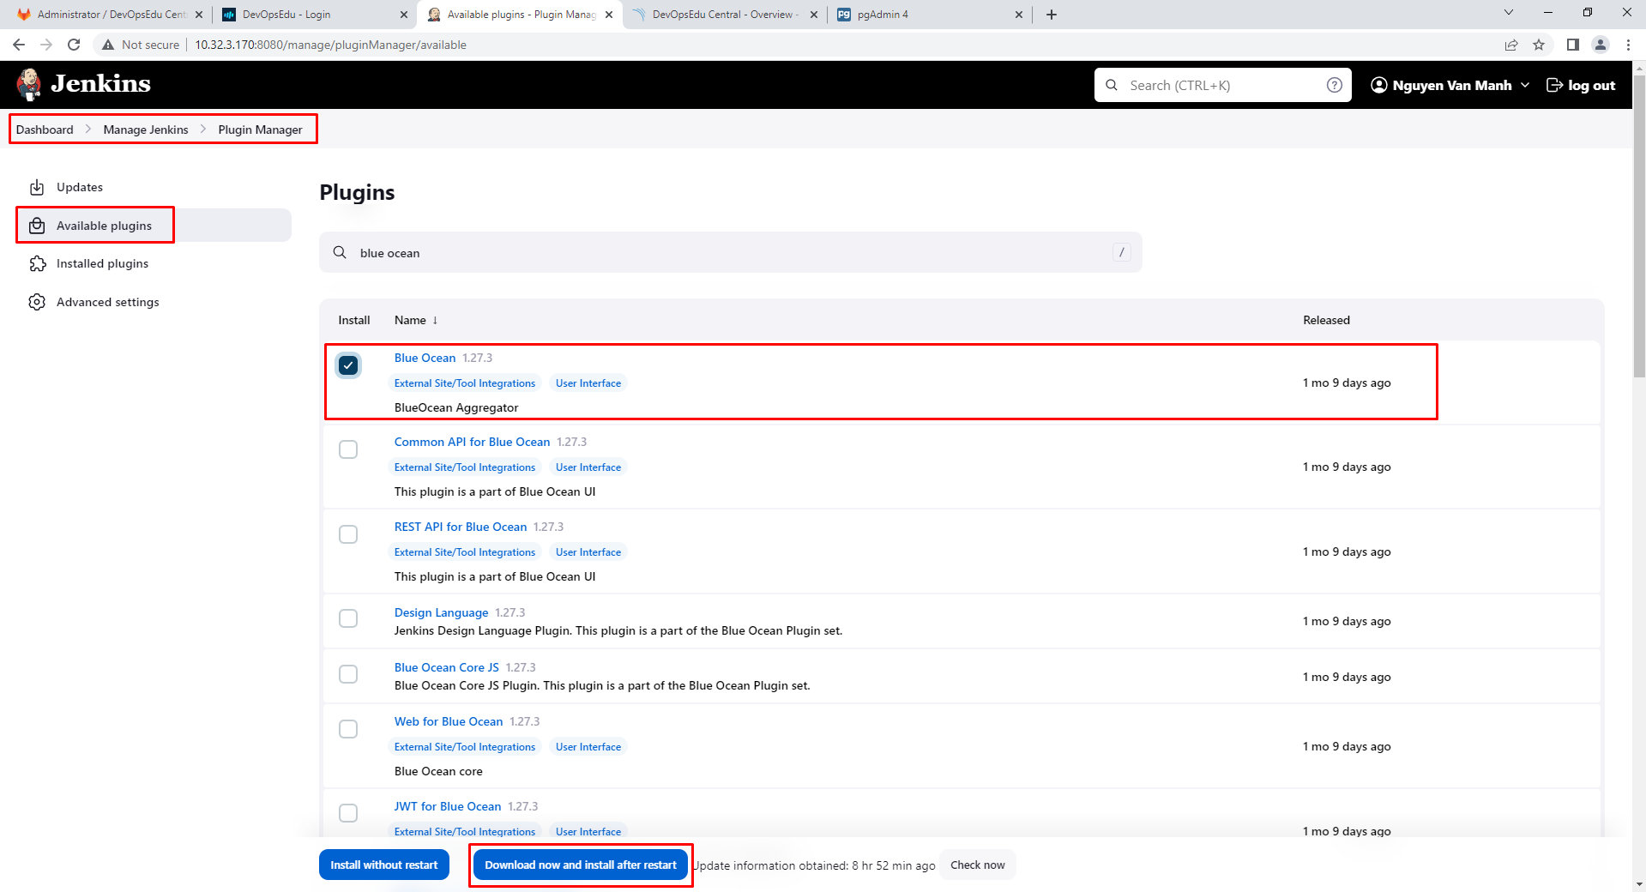The height and width of the screenshot is (892, 1646).
Task: Click the scrollbar down arrow
Action: (x=1638, y=883)
